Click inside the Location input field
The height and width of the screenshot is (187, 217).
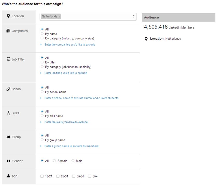(96, 16)
